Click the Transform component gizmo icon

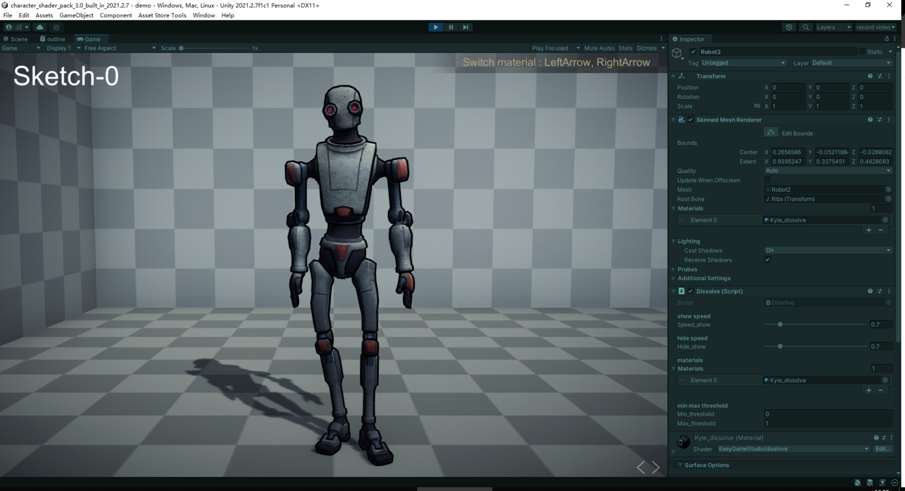[682, 76]
